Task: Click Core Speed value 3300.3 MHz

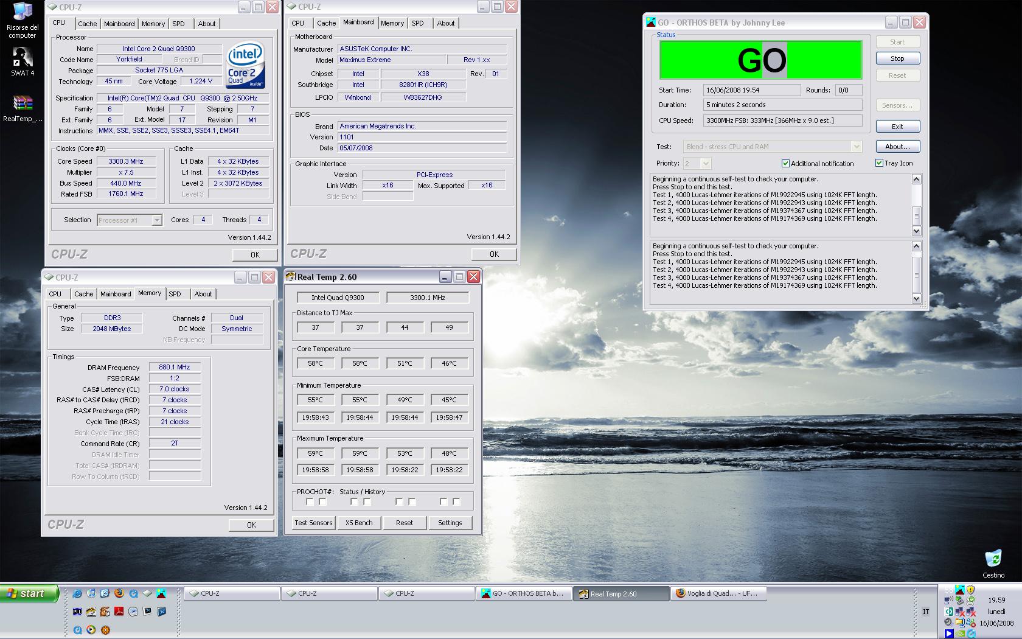Action: coord(126,161)
